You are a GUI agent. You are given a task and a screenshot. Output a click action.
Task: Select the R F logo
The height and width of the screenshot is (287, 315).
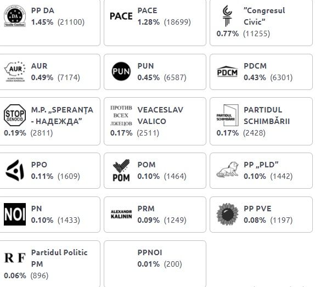point(15,258)
